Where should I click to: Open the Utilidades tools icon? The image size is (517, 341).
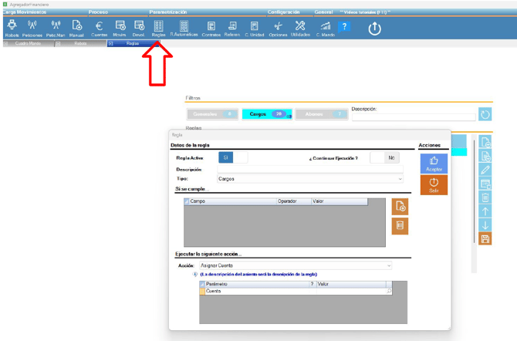point(299,29)
